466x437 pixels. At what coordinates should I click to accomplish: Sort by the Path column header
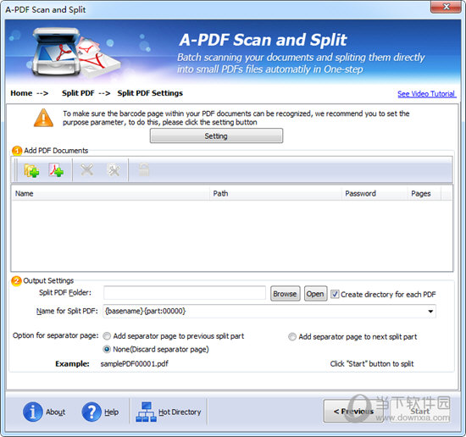tap(275, 194)
